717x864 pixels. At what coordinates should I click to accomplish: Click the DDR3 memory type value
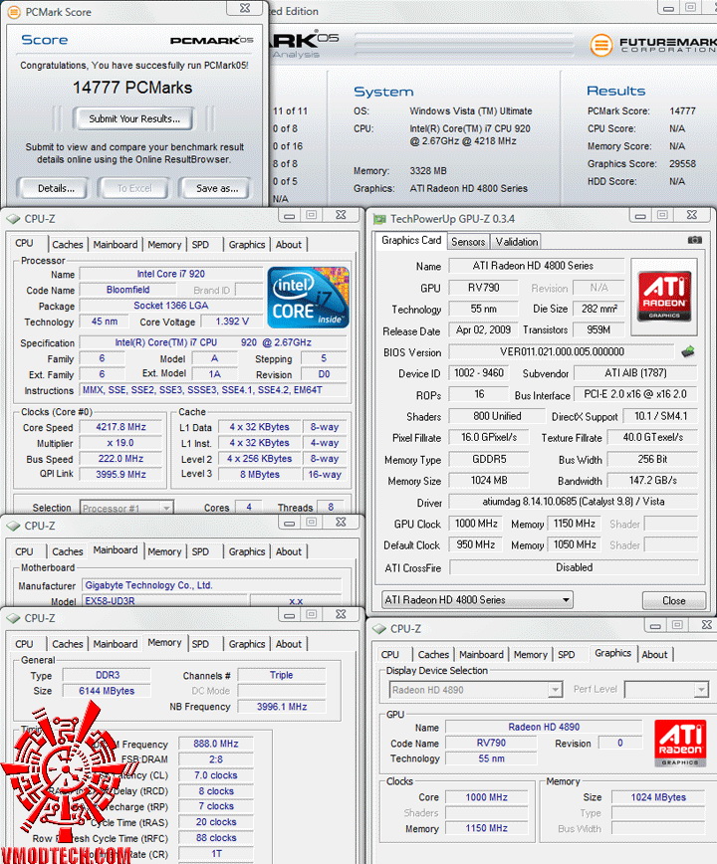point(107,675)
